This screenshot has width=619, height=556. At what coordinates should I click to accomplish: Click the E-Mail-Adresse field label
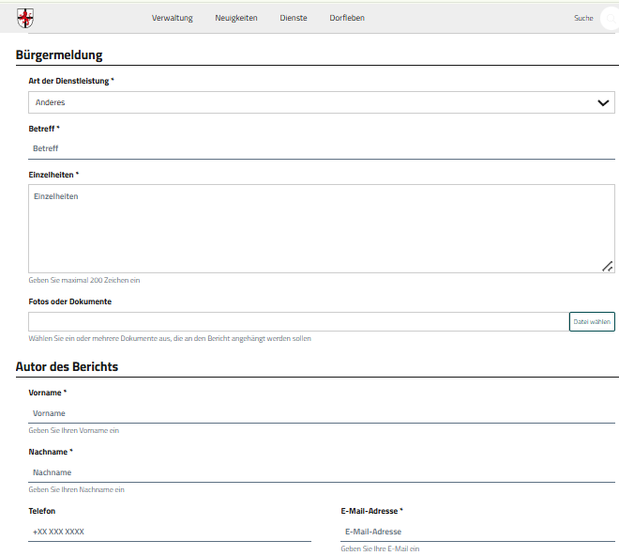pyautogui.click(x=371, y=511)
